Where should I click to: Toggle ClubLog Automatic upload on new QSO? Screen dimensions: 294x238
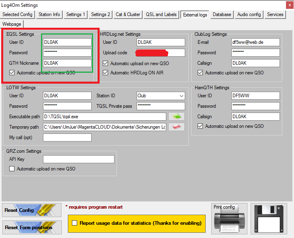pos(200,72)
